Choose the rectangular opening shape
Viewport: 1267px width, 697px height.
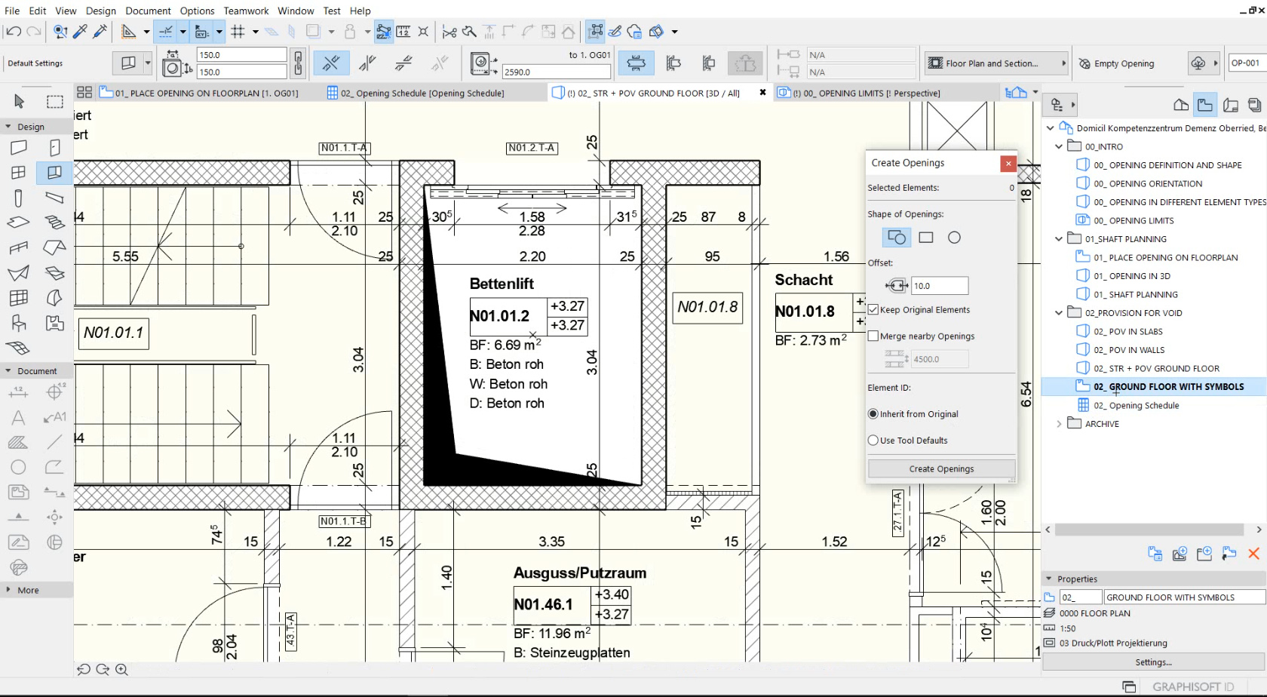coord(925,238)
